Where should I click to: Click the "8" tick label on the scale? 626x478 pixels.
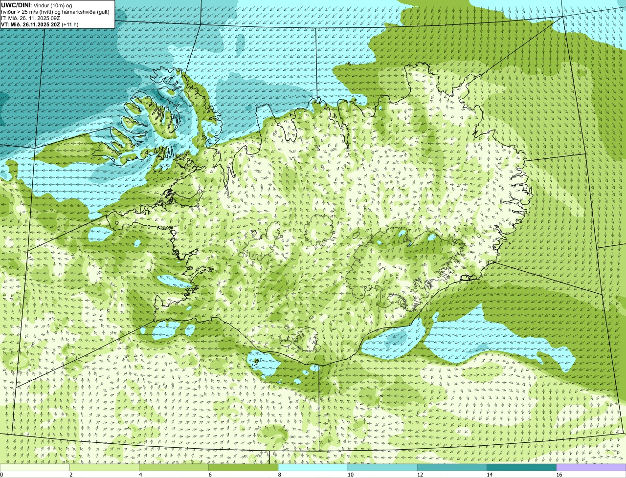(x=280, y=475)
